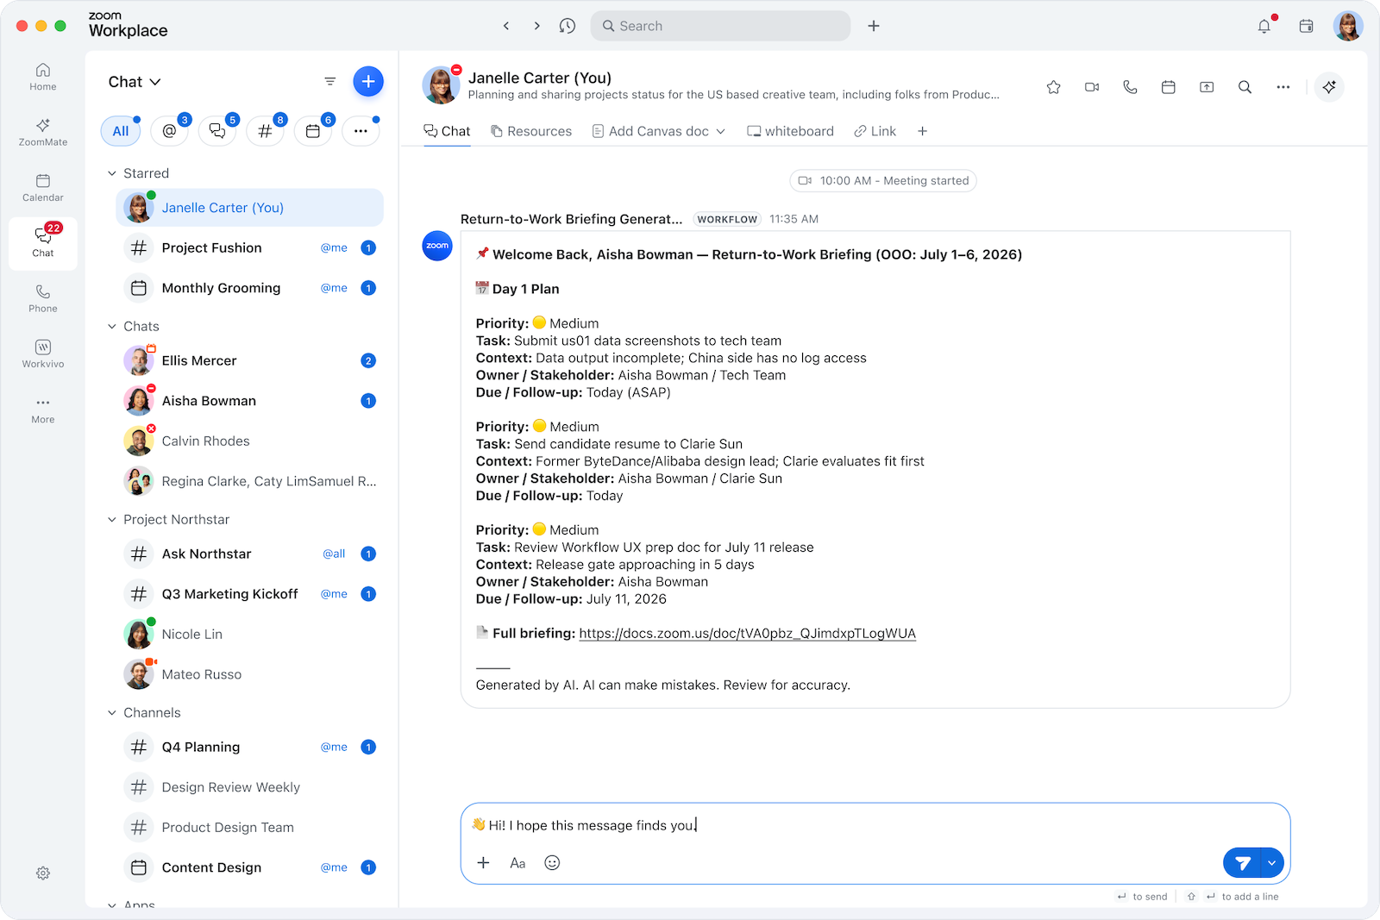
Task: Open the Phone section
Action: click(x=43, y=298)
